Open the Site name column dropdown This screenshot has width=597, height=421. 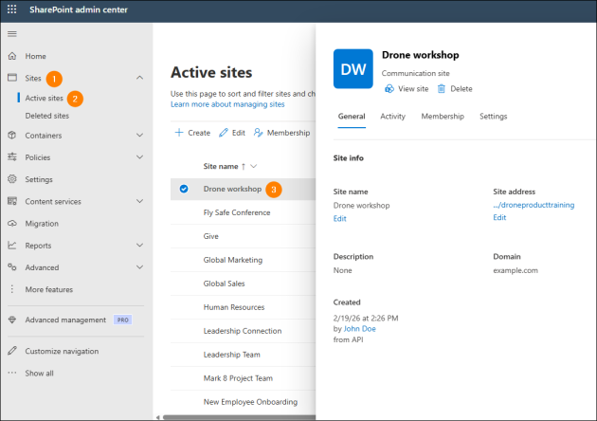pyautogui.click(x=254, y=167)
